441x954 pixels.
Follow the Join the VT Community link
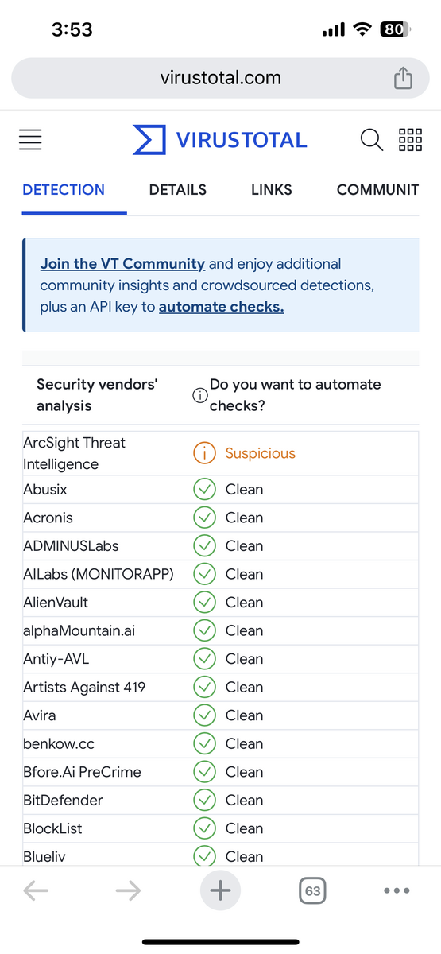click(x=122, y=263)
